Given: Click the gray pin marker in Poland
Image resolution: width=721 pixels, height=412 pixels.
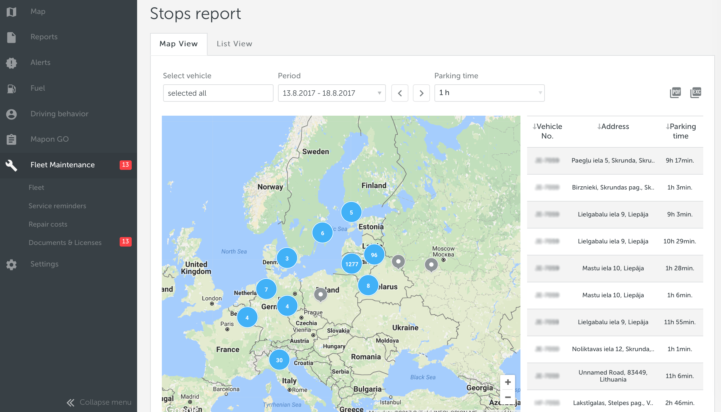Looking at the screenshot, I should 321,295.
